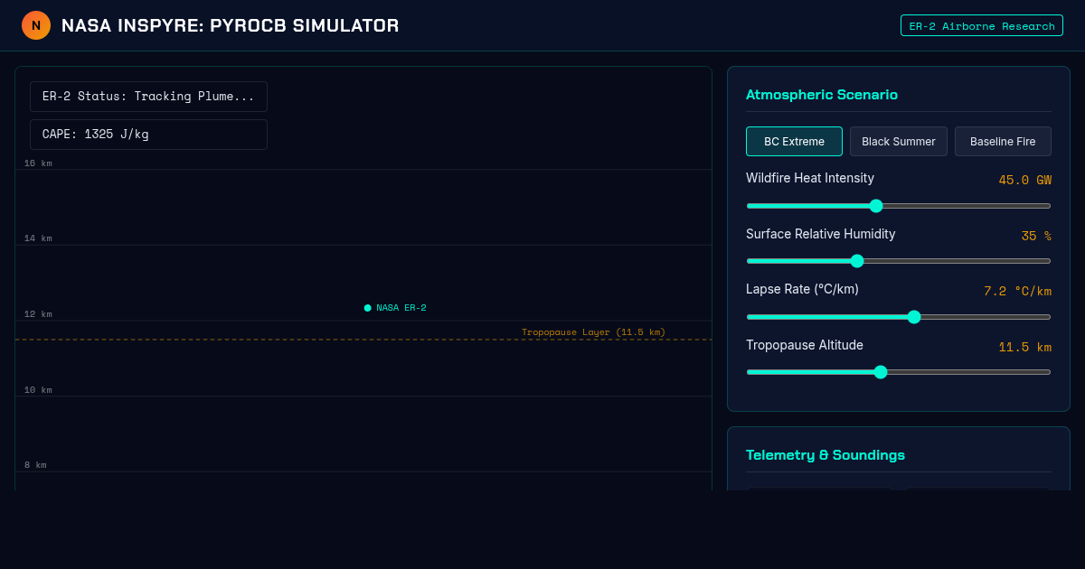The image size is (1085, 569).
Task: Select the Black Summer scenario
Action: click(899, 142)
